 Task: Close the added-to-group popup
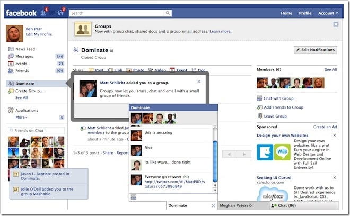pos(199,82)
